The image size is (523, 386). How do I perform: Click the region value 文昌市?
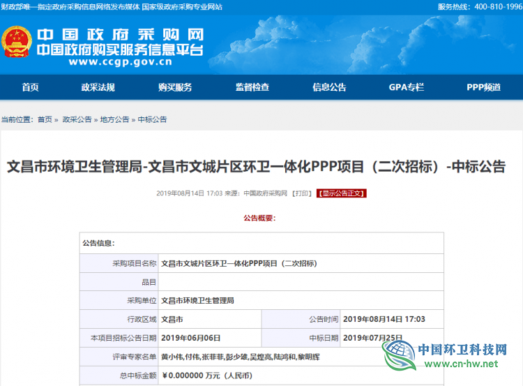(x=172, y=319)
